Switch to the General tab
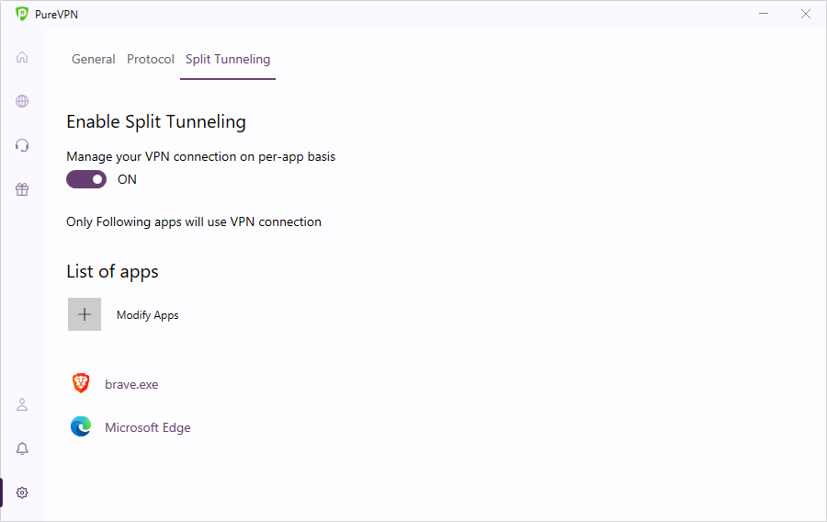 tap(94, 59)
